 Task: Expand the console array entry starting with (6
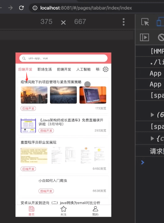[x=152, y=115]
